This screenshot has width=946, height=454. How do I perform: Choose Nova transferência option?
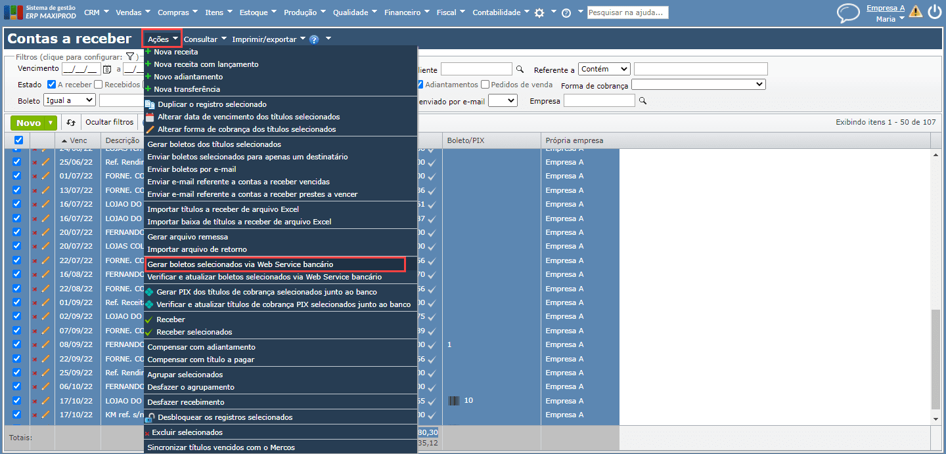(x=187, y=89)
